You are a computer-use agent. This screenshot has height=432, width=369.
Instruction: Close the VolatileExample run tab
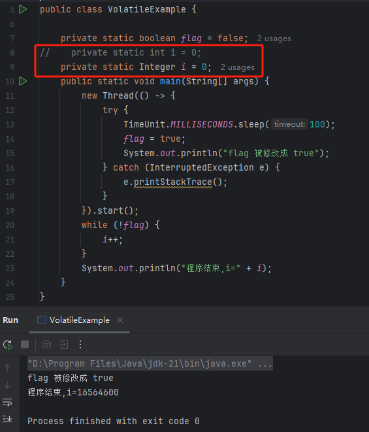click(120, 320)
